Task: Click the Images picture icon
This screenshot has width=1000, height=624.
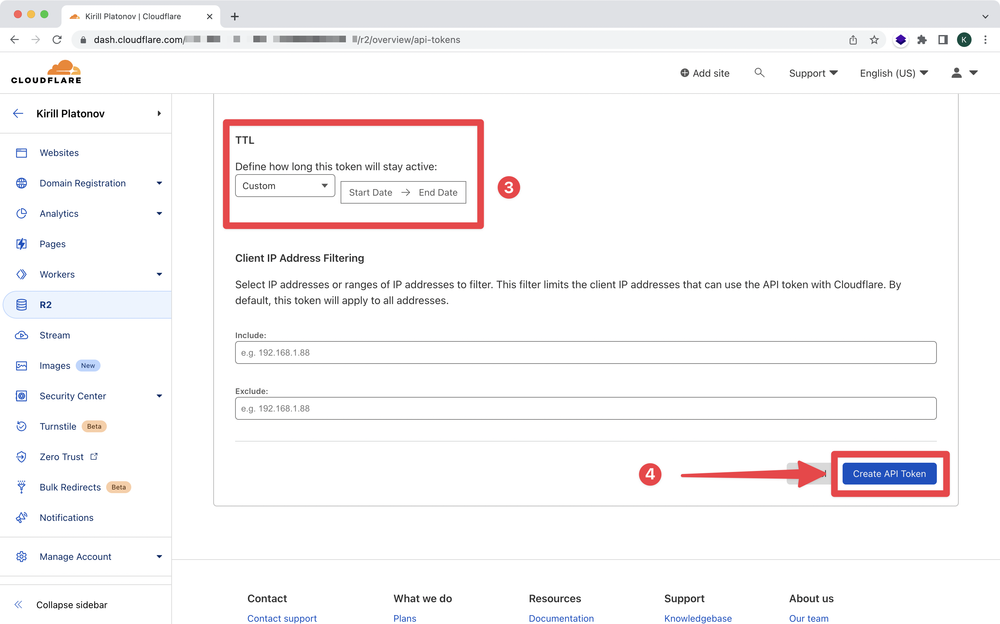Action: coord(21,366)
